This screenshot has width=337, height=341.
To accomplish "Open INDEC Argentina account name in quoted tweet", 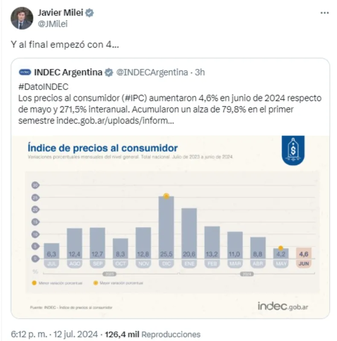I will 67,72.
